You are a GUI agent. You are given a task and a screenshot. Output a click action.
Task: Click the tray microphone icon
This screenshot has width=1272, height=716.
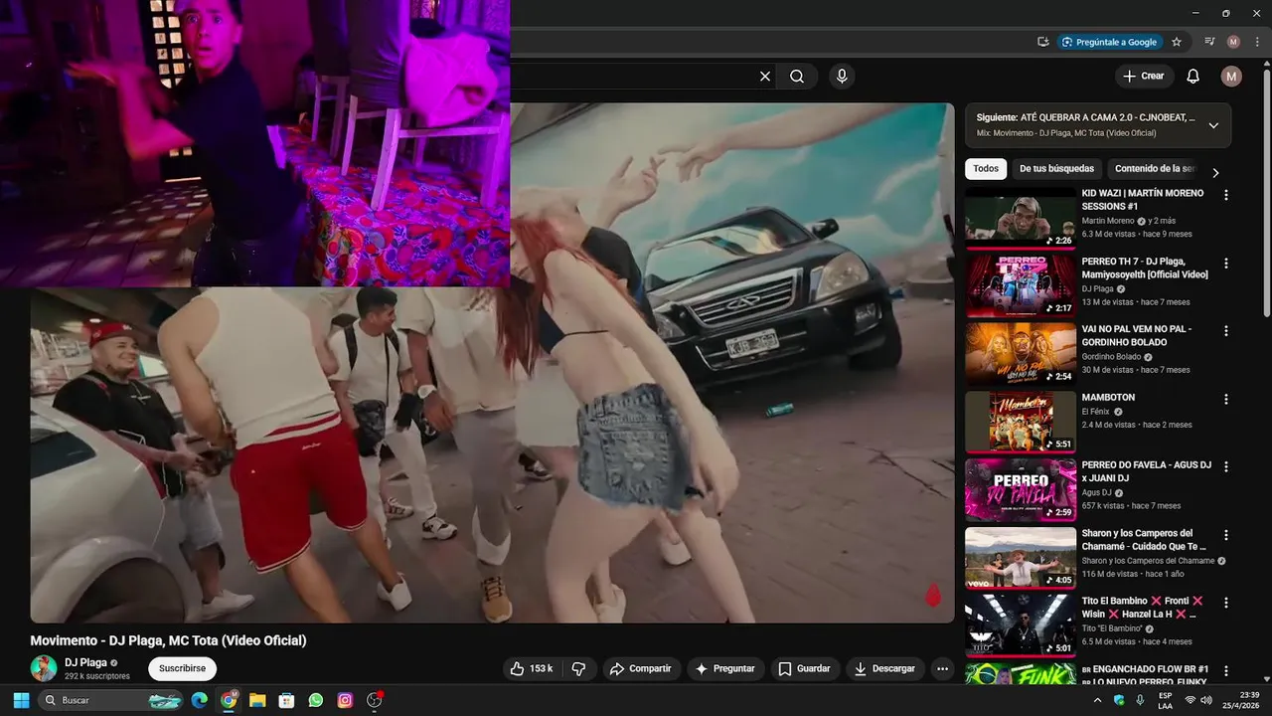(x=1140, y=700)
